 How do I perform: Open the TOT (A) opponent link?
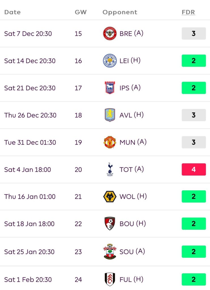click(131, 169)
